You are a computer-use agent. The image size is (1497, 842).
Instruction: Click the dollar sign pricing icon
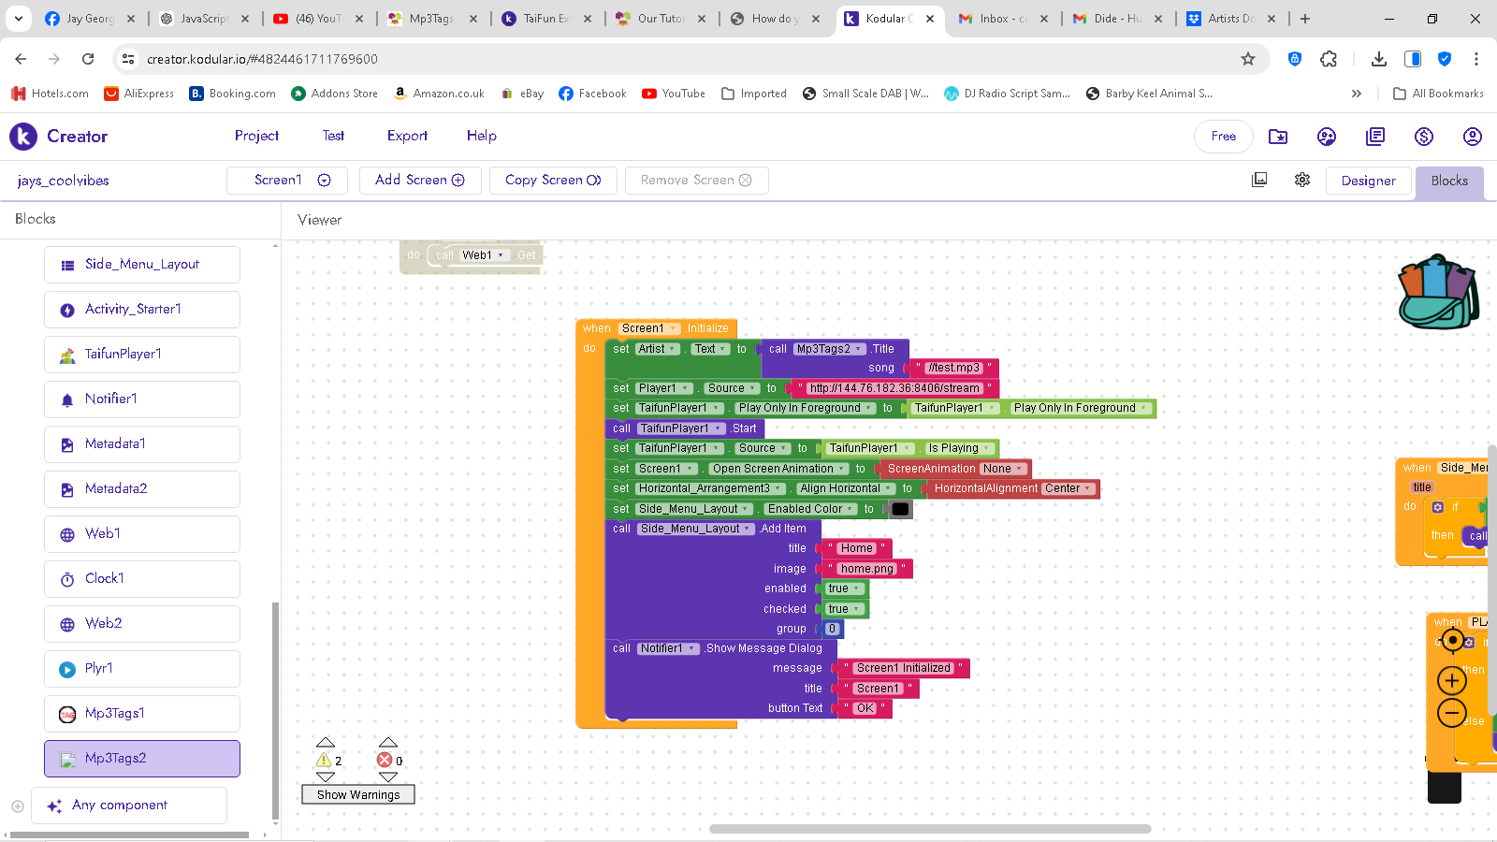click(1423, 137)
